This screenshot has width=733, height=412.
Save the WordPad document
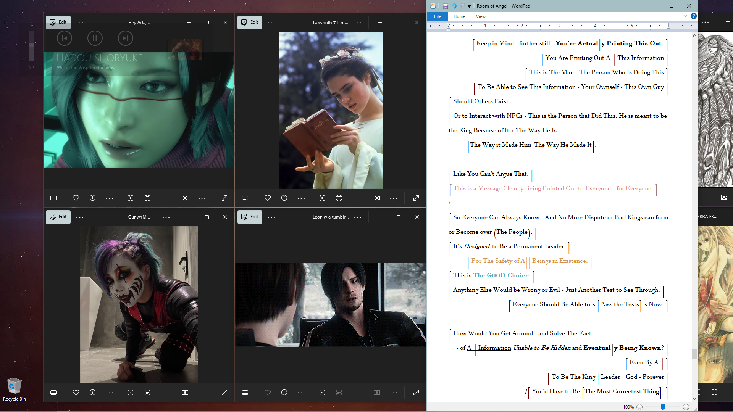[x=445, y=6]
